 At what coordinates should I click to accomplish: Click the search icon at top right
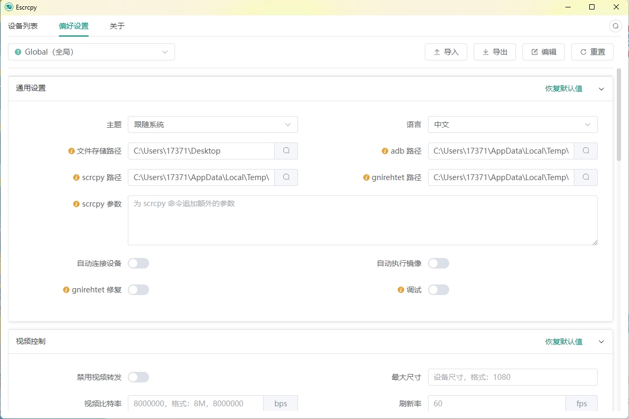pyautogui.click(x=615, y=25)
